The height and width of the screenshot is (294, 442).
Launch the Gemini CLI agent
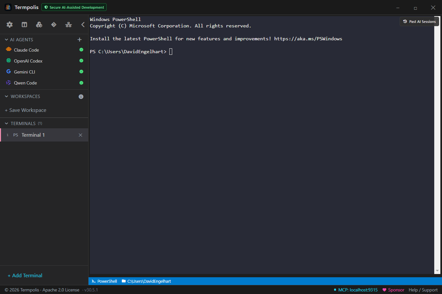click(x=44, y=72)
